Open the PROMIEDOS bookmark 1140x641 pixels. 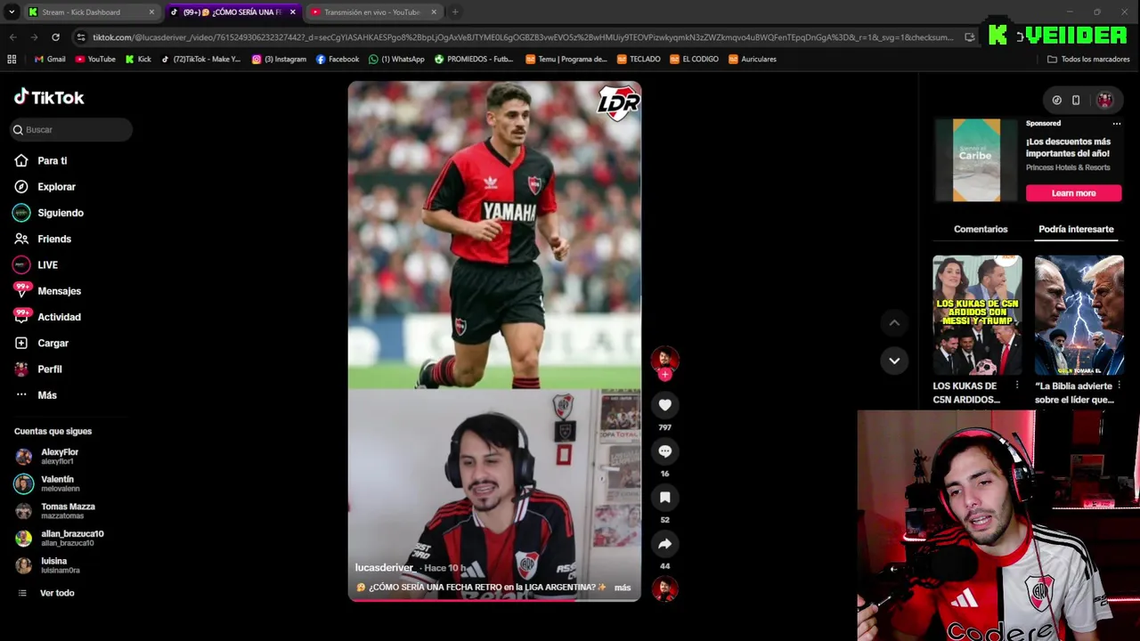474,60
